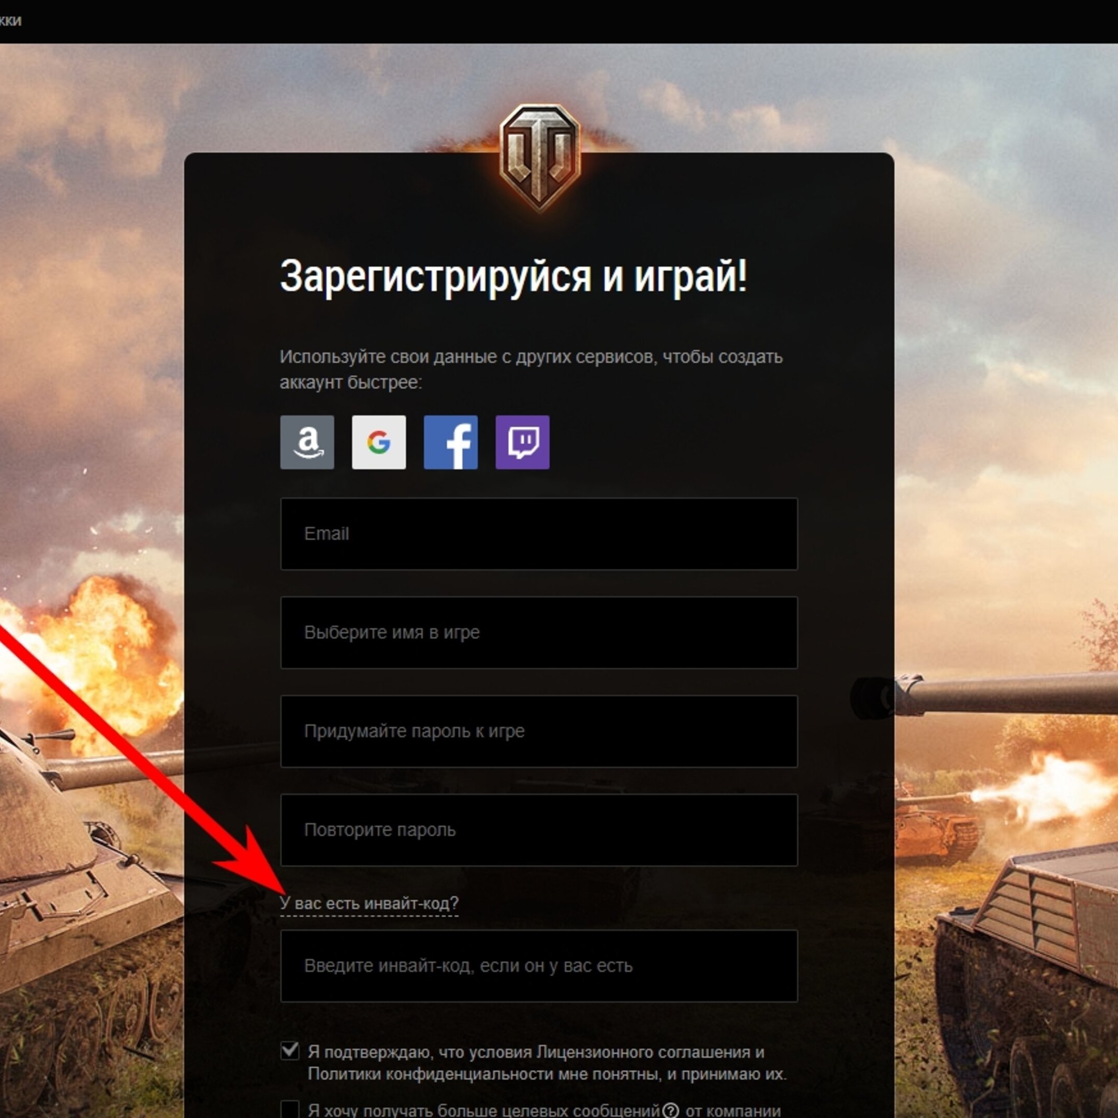
Task: Sign up with the Google icon
Action: [x=378, y=442]
